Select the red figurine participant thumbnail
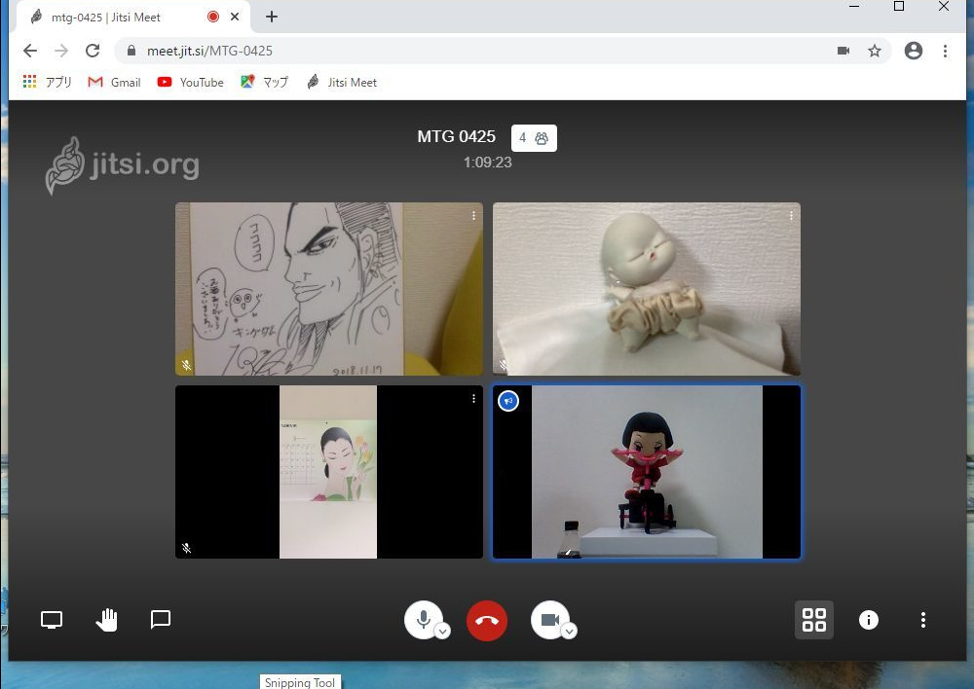 pyautogui.click(x=646, y=472)
